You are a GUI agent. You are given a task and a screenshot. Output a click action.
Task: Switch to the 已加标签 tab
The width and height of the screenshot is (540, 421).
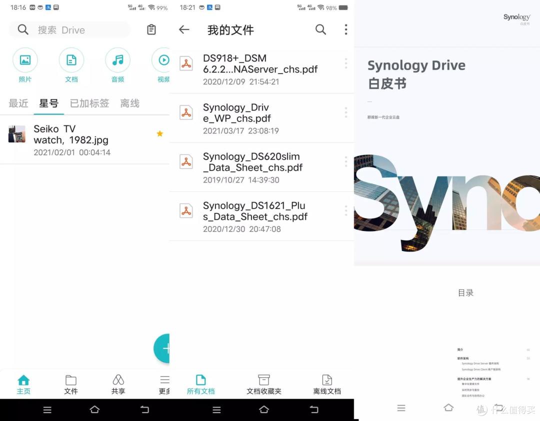point(89,103)
